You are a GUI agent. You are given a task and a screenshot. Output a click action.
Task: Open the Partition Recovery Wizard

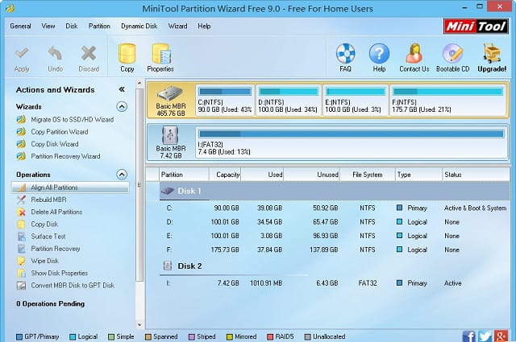coord(65,156)
